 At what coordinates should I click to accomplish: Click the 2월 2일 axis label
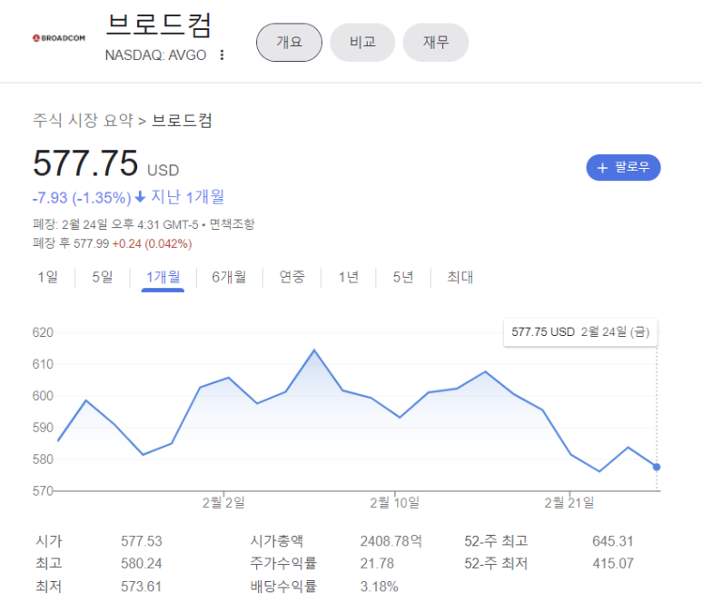(x=223, y=503)
